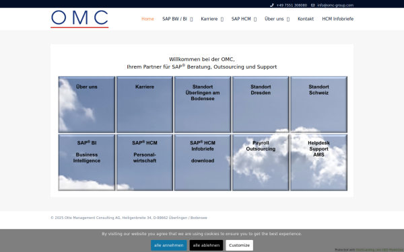
Task: Select the Karriere tile
Action: [x=145, y=105]
